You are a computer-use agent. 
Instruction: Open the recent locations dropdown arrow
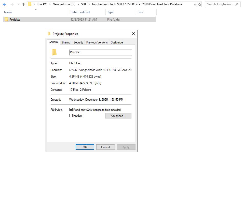click(x=18, y=4)
